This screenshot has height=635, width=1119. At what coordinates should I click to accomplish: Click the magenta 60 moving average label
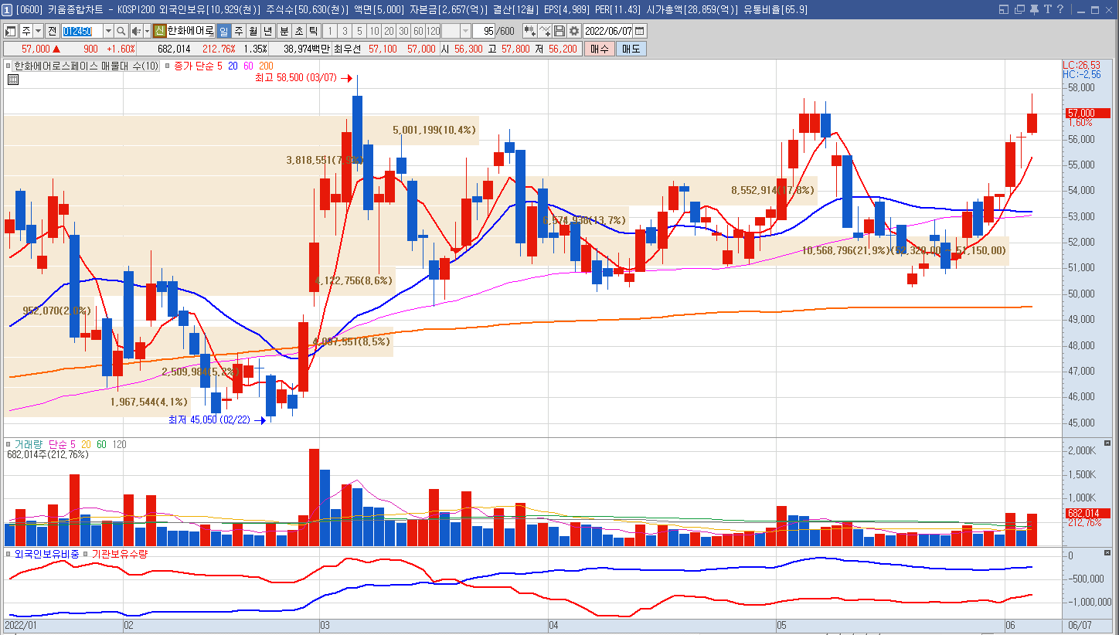(249, 66)
